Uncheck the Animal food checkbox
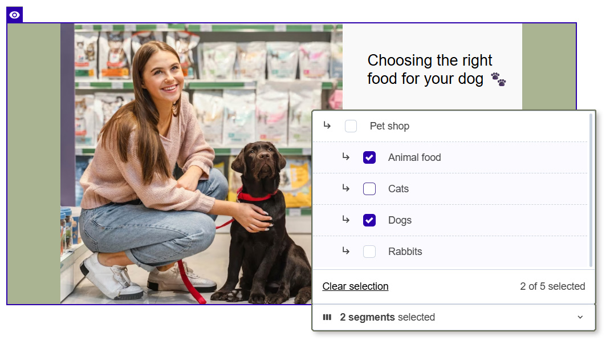This screenshot has width=610, height=348. pyautogui.click(x=369, y=157)
